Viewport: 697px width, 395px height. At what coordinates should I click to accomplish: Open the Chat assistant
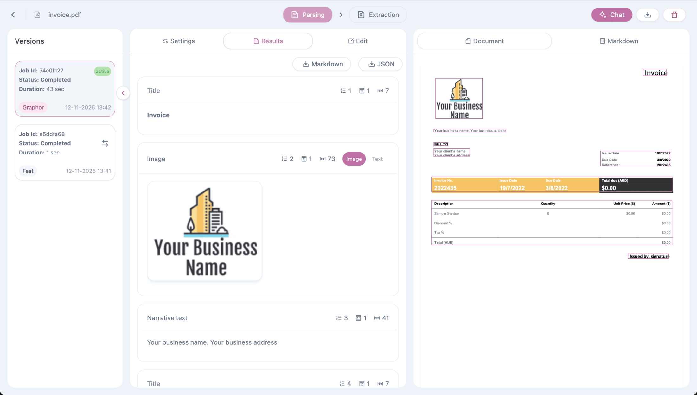pyautogui.click(x=611, y=15)
